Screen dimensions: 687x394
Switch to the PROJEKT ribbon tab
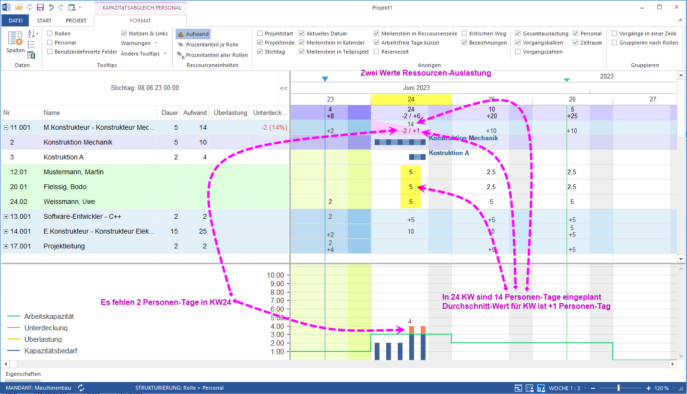76,21
